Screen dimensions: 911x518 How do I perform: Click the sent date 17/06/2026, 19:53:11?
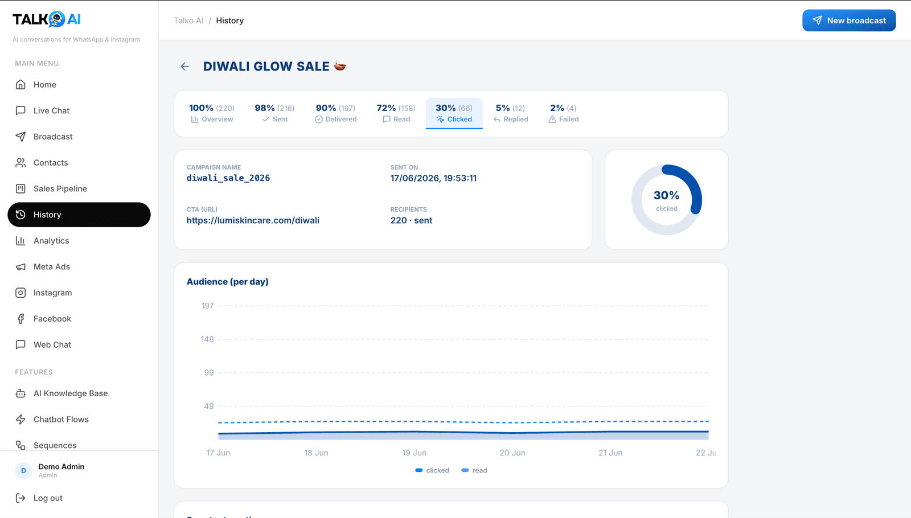pos(433,178)
